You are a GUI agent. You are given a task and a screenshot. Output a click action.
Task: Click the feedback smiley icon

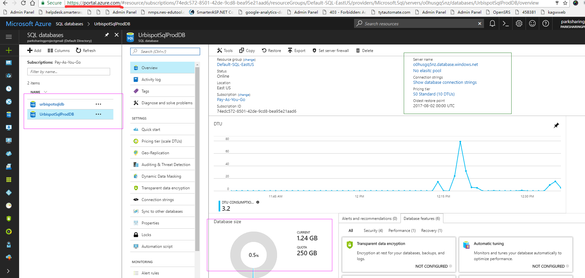532,23
